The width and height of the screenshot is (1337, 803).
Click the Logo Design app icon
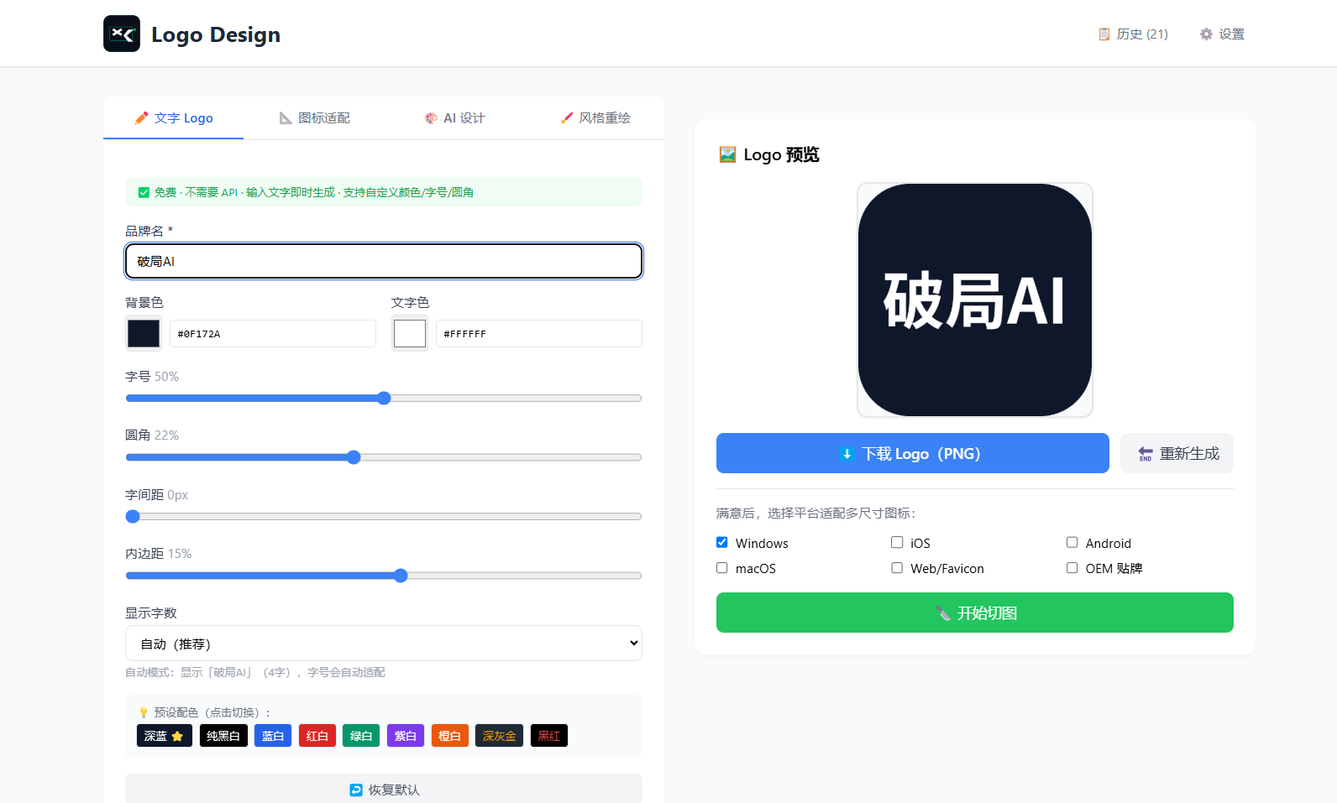click(122, 34)
